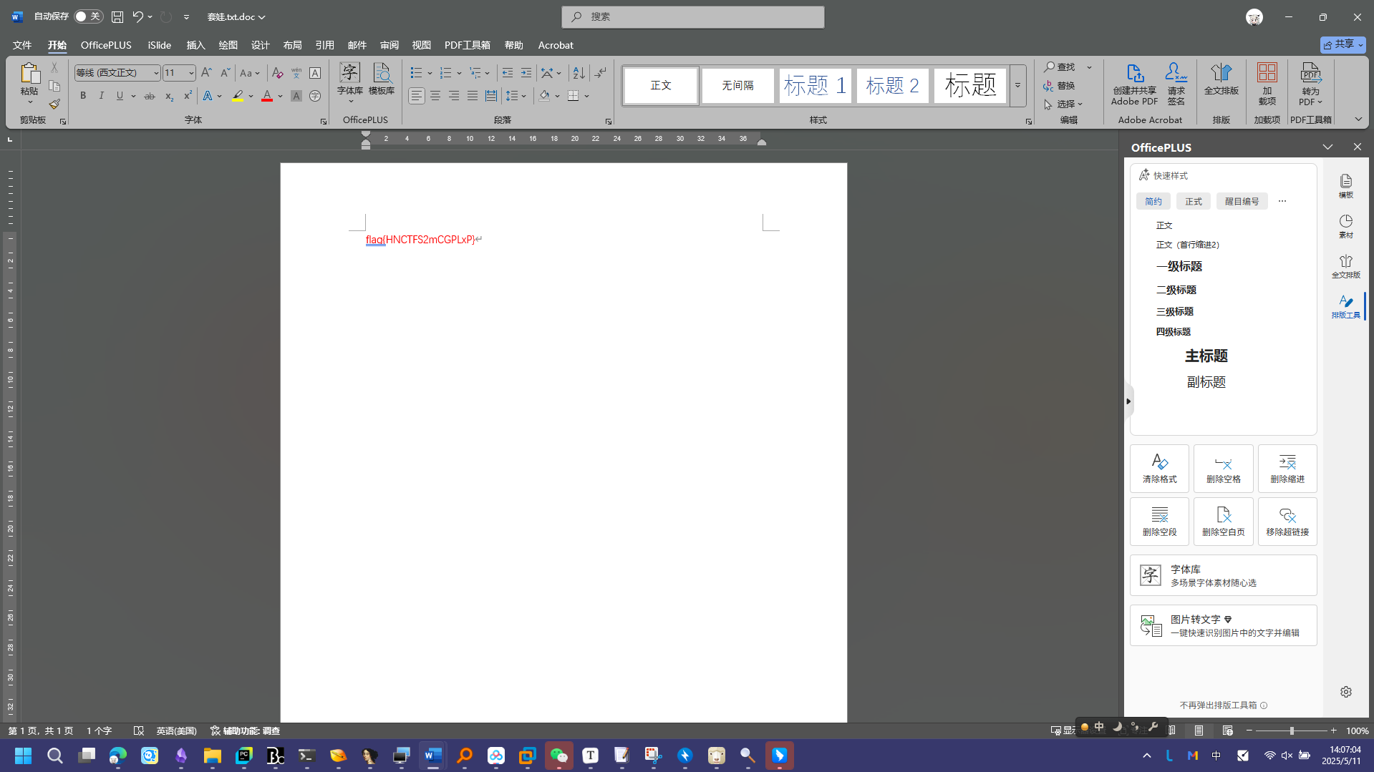Viewport: 1374px width, 772px height.
Task: Toggle the 自动保存 autosave switch
Action: [88, 16]
